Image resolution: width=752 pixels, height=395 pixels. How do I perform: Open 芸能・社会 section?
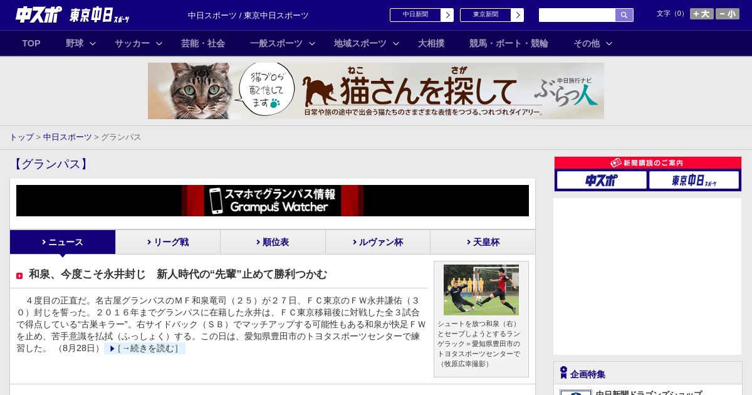click(x=203, y=43)
